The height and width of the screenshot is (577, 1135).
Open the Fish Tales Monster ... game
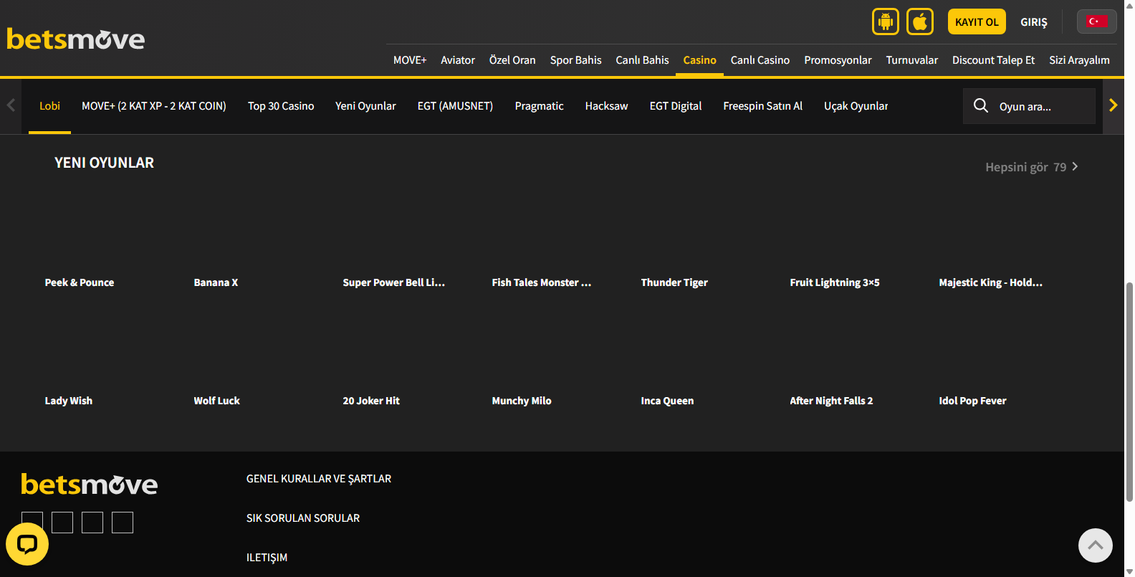542,282
